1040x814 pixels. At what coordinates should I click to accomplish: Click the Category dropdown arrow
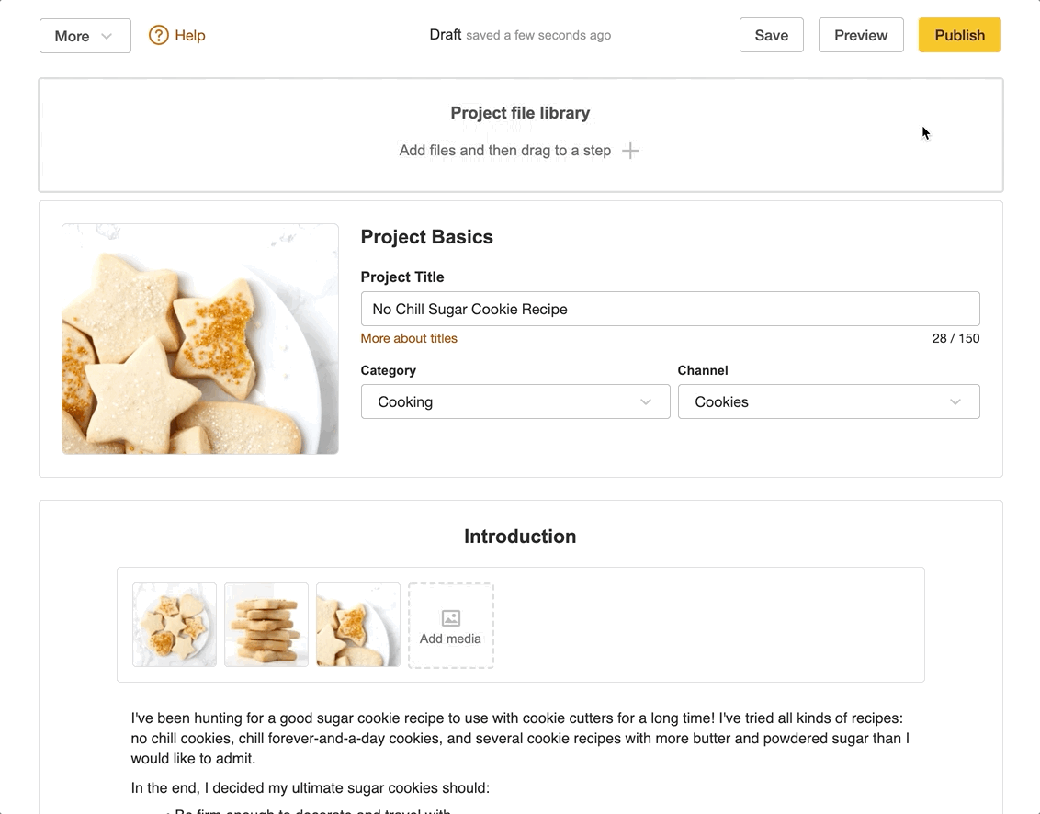[x=645, y=401]
